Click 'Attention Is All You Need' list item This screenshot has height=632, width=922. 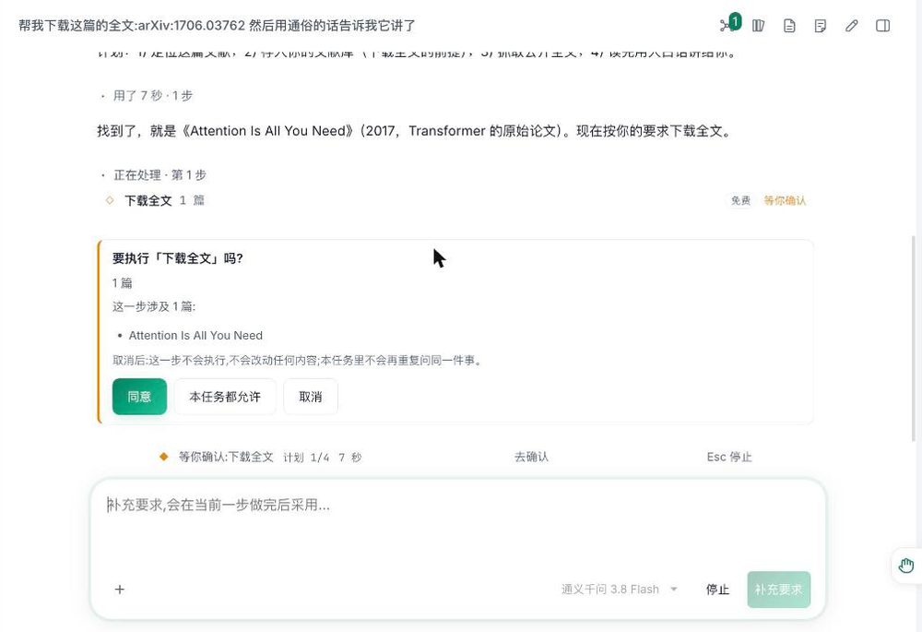(x=195, y=336)
